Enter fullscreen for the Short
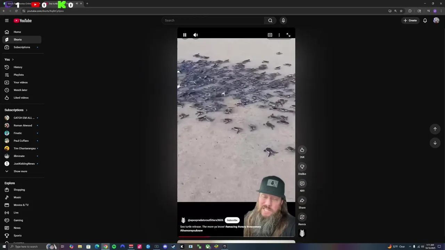The image size is (445, 250). [288, 35]
